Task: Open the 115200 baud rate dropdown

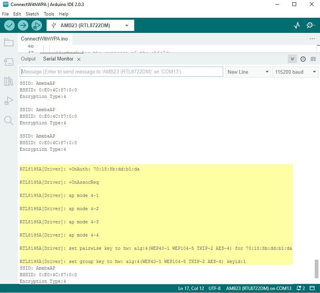Action: pyautogui.click(x=295, y=72)
